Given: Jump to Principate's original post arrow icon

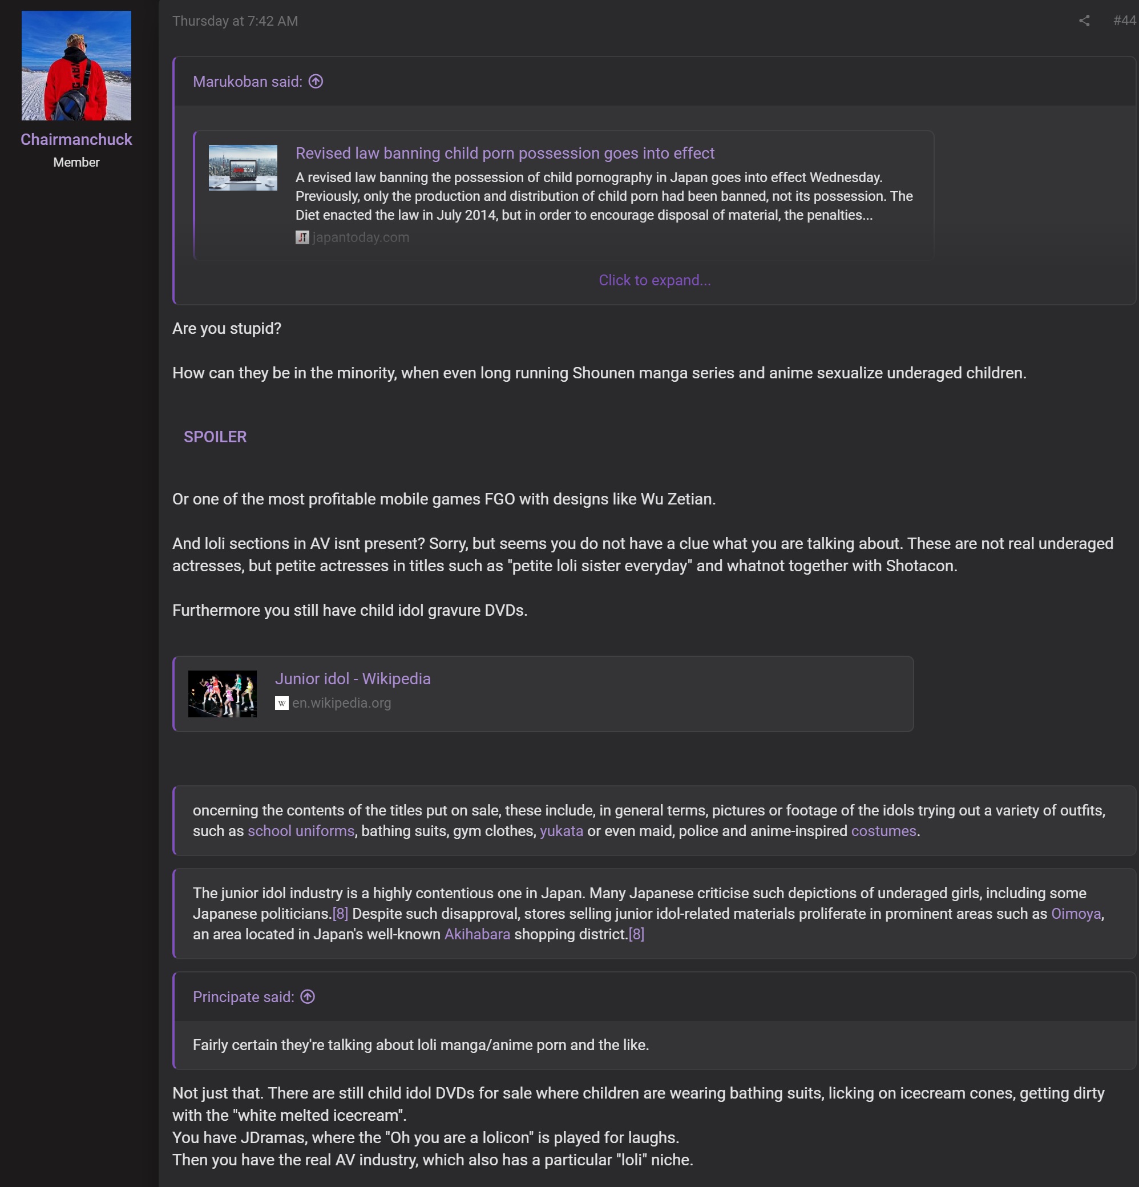Looking at the screenshot, I should [308, 996].
